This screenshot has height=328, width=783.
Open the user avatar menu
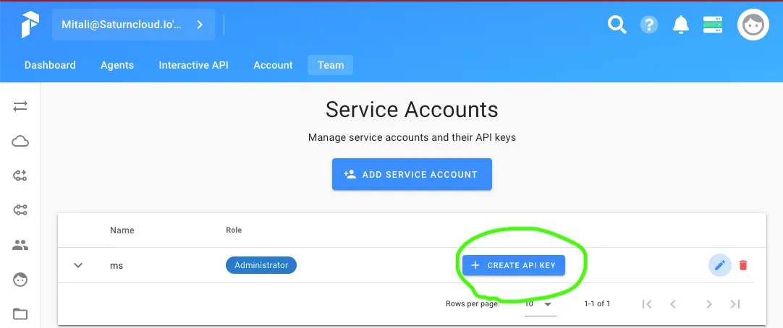click(x=753, y=25)
